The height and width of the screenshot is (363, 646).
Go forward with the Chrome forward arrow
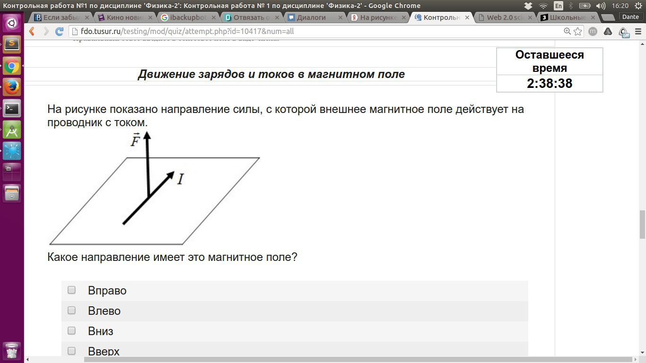coord(46,32)
